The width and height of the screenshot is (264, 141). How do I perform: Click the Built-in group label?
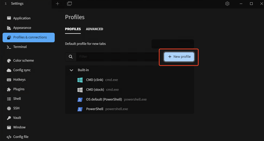point(83,70)
